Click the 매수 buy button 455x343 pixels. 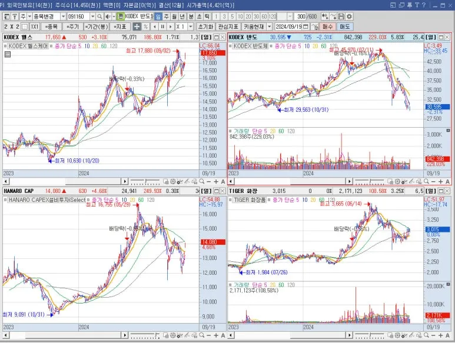(327, 26)
